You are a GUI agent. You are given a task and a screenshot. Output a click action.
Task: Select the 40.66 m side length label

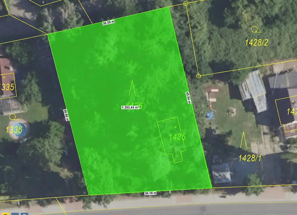pos(66,115)
